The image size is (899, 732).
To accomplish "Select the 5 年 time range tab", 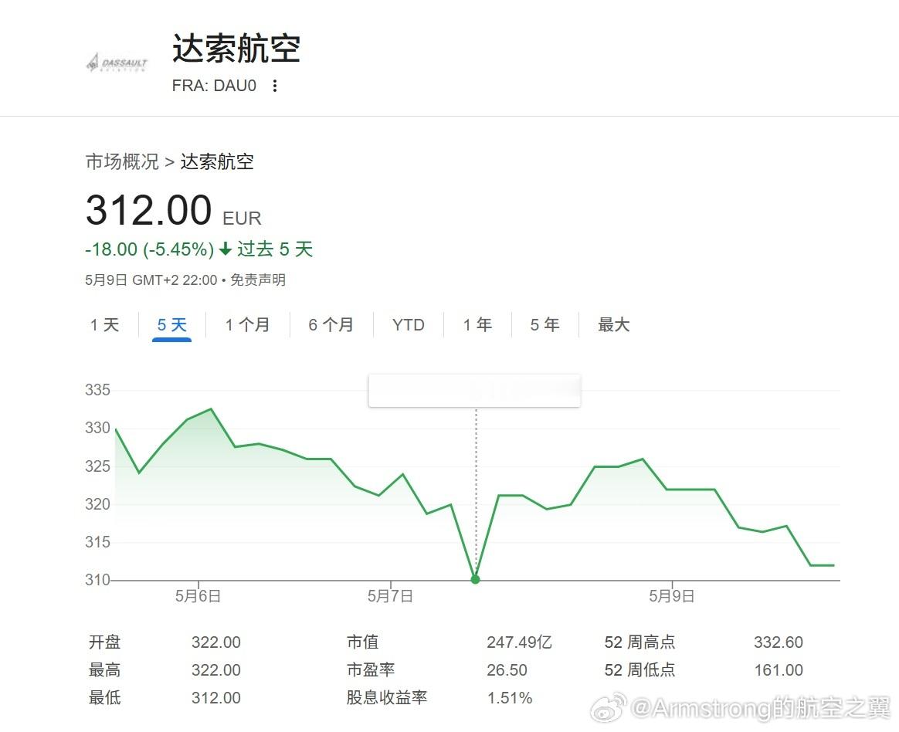I will click(544, 325).
